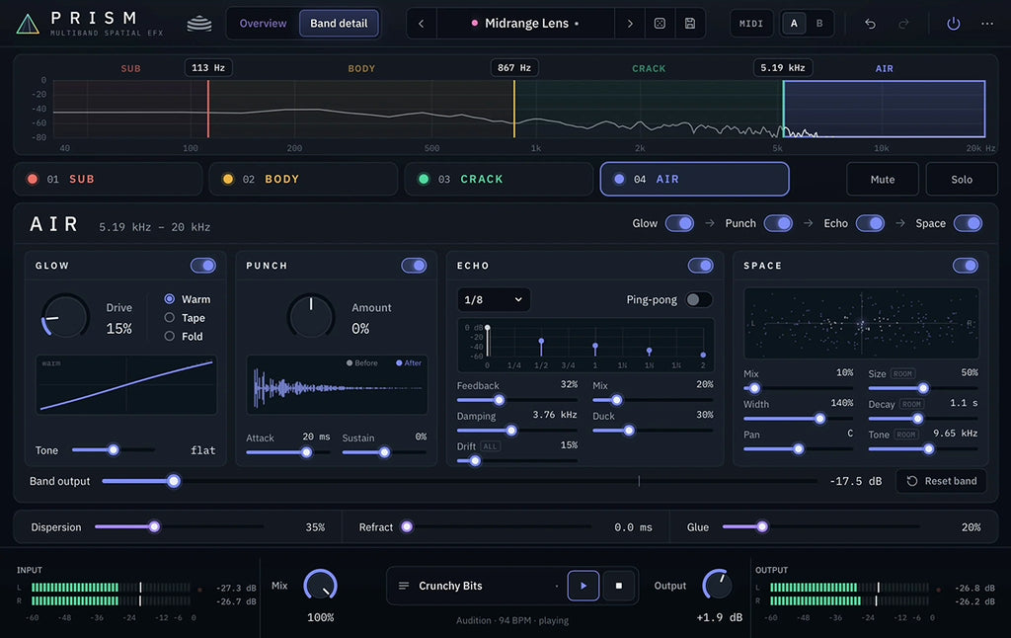Click the master Output knob
Screen dimensions: 1011x638
(717, 585)
